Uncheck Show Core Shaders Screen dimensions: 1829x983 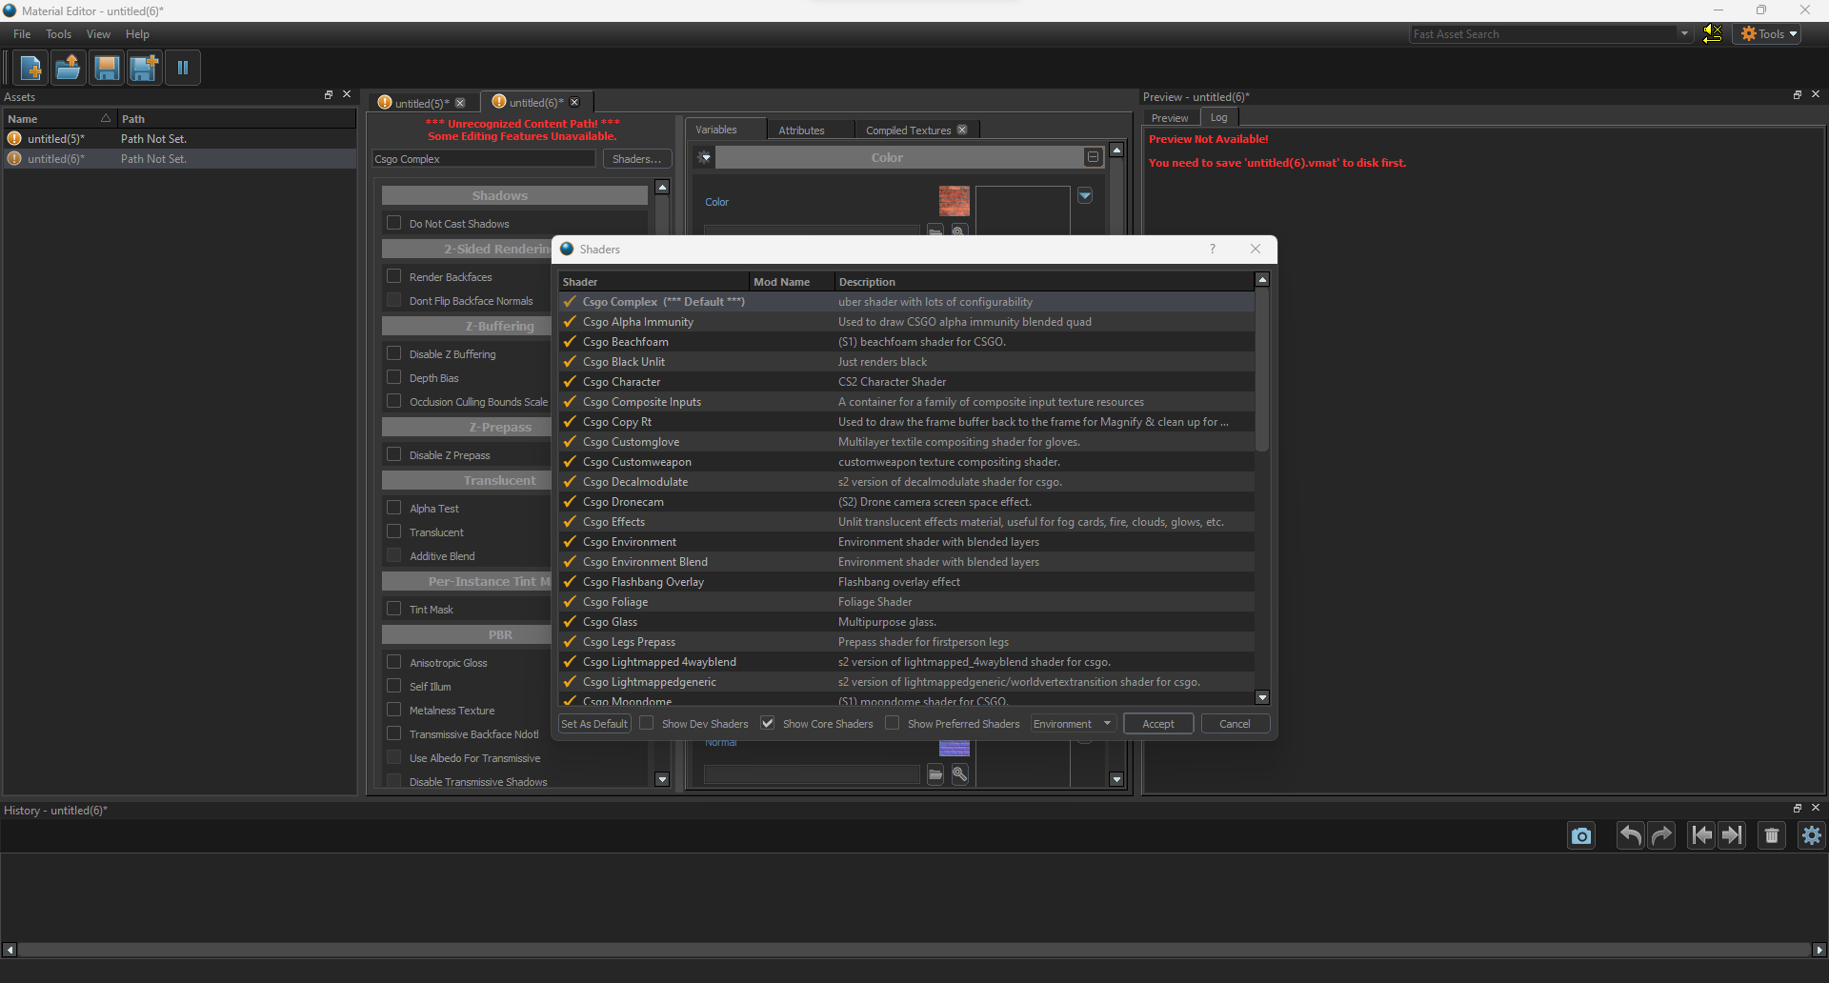pyautogui.click(x=768, y=723)
